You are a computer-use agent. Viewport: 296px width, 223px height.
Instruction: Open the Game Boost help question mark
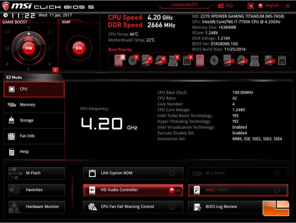(55, 70)
